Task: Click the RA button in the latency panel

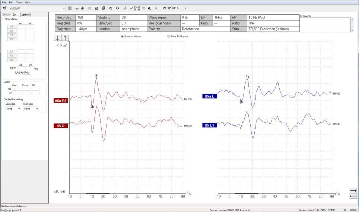Action: tap(12, 56)
